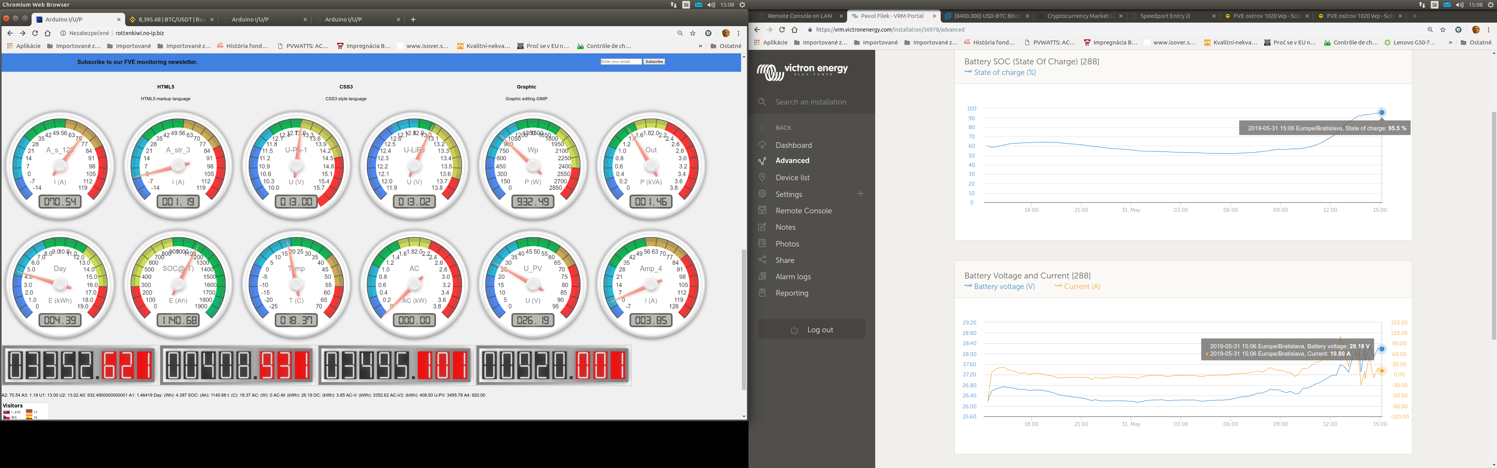Click the Reporting clipboard icon
Viewport: 1497px width, 468px height.
point(762,293)
